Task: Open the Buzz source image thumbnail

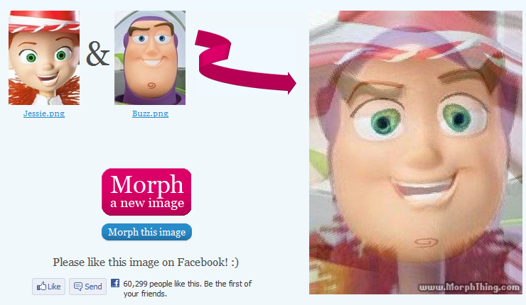Action: 150,57
